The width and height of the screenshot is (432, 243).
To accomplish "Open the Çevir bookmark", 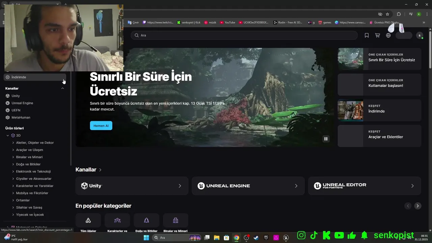I will [x=133, y=23].
